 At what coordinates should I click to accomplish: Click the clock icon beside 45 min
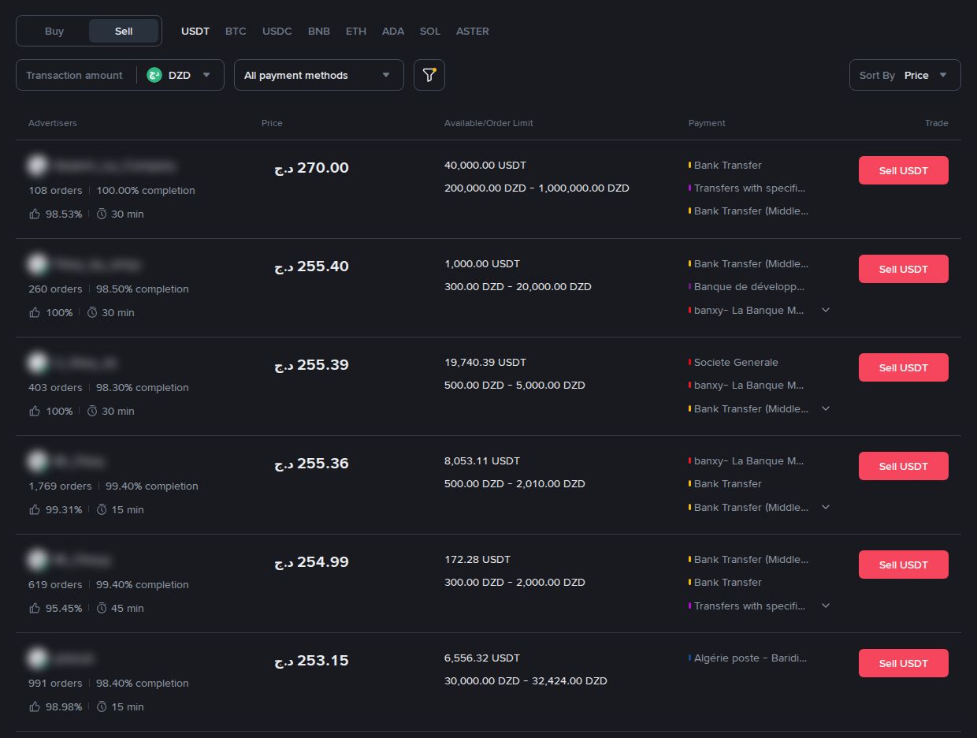[102, 608]
